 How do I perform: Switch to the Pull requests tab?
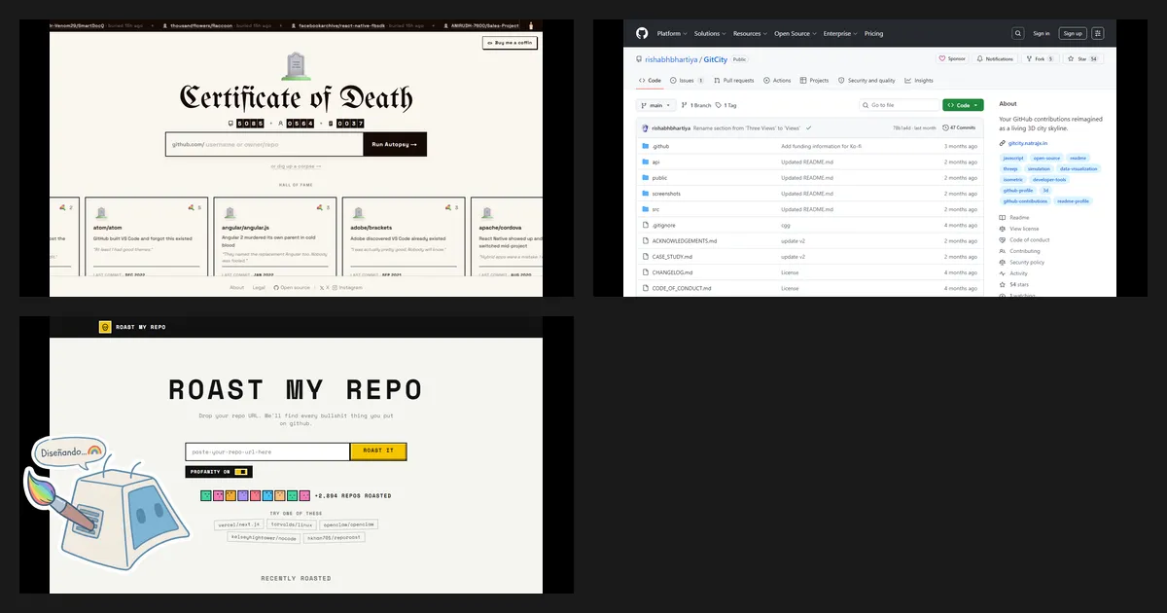[734, 81]
